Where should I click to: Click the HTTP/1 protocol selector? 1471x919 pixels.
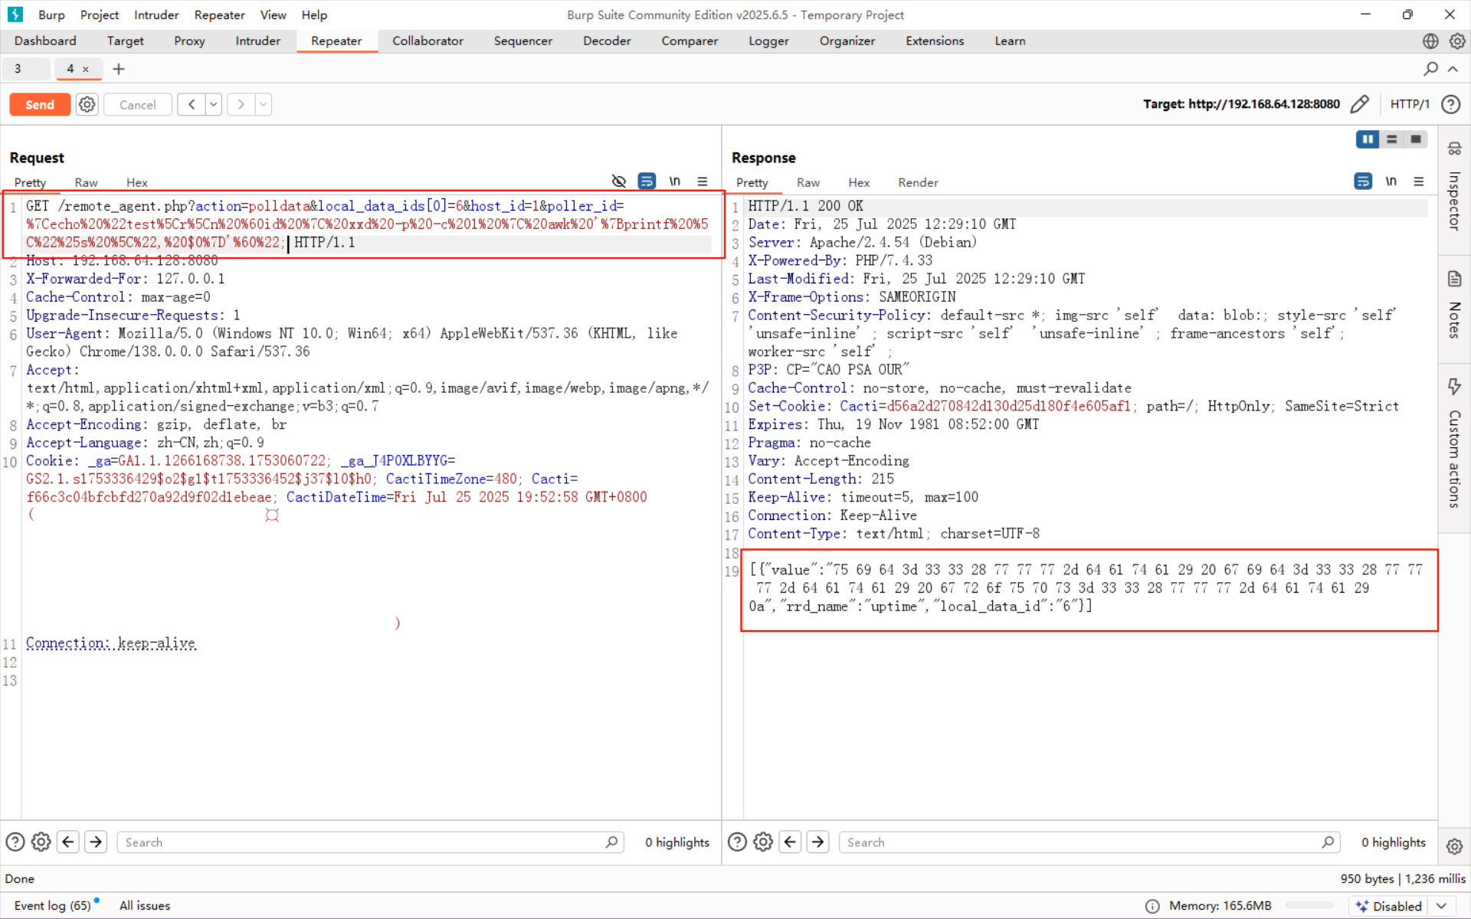point(1410,104)
